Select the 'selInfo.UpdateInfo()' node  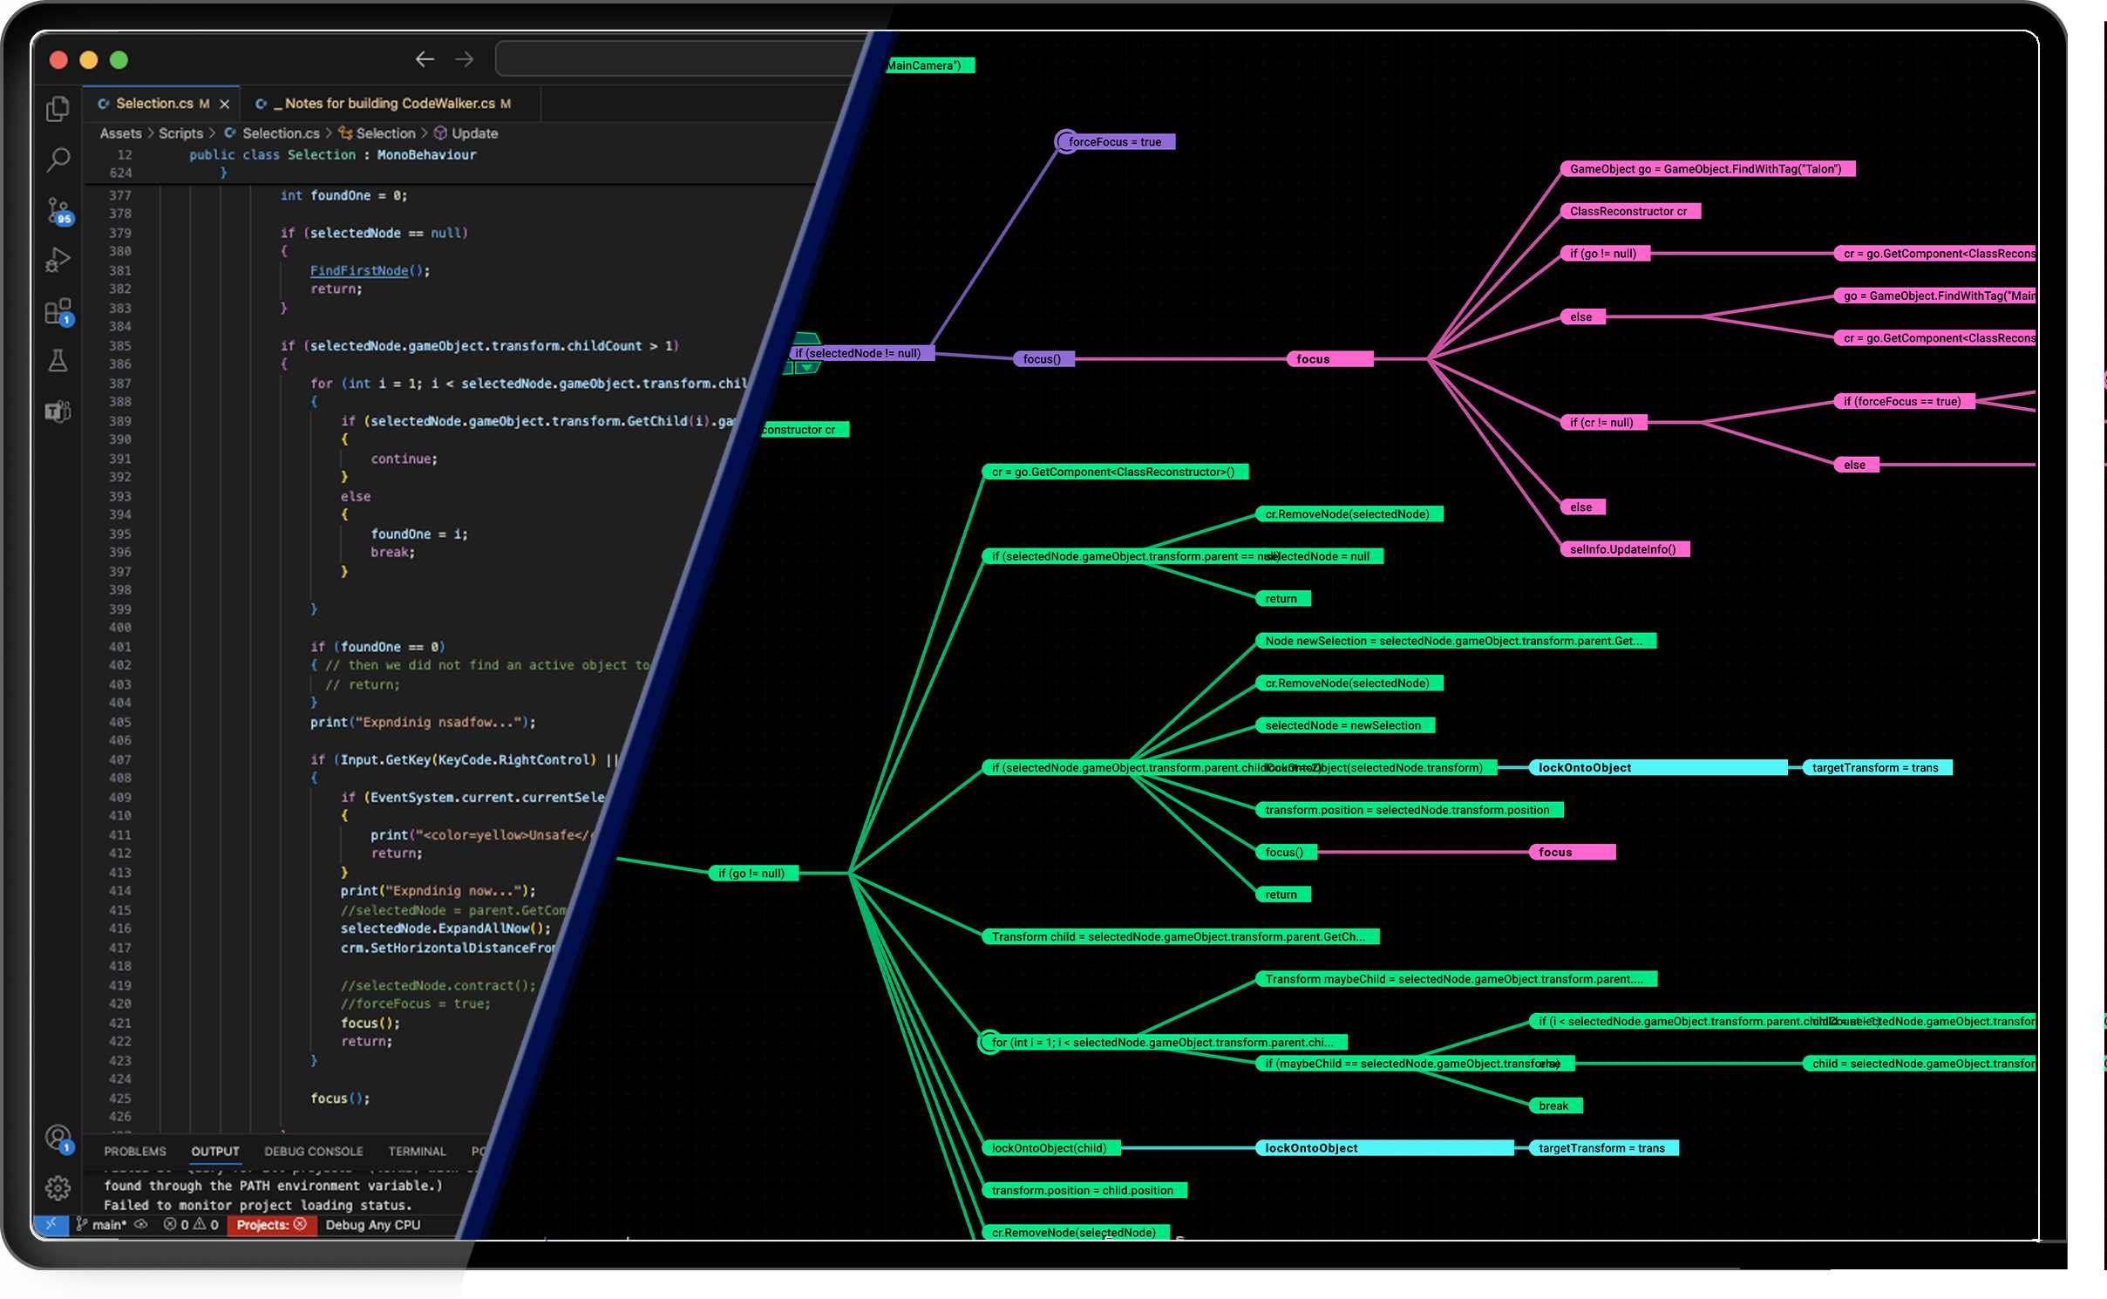click(1624, 548)
